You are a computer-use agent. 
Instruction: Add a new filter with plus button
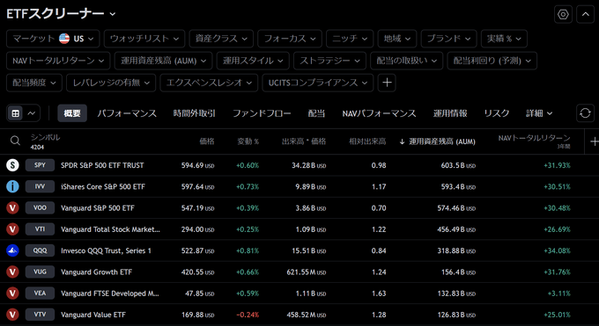(x=387, y=83)
